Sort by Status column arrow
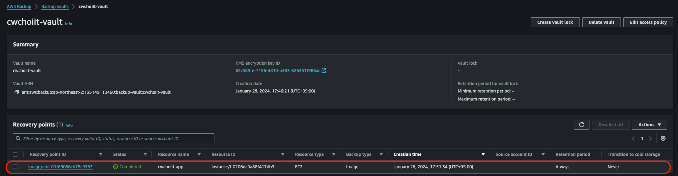Screen dimensions: 678x176 point(145,154)
